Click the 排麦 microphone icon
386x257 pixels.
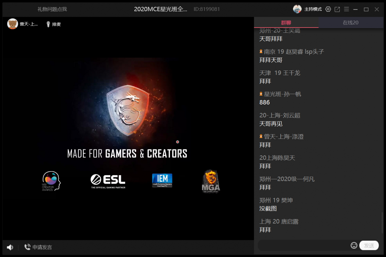[48, 24]
